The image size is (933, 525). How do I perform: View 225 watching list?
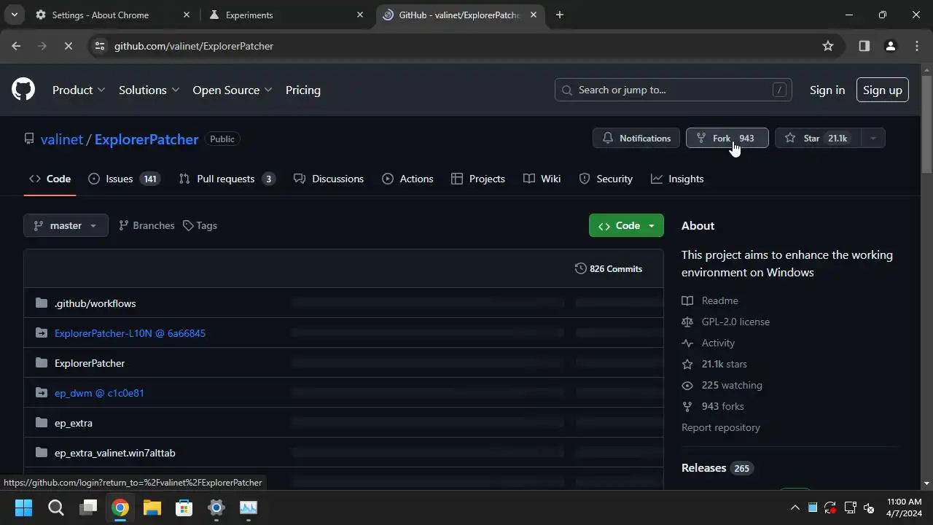tap(722, 385)
